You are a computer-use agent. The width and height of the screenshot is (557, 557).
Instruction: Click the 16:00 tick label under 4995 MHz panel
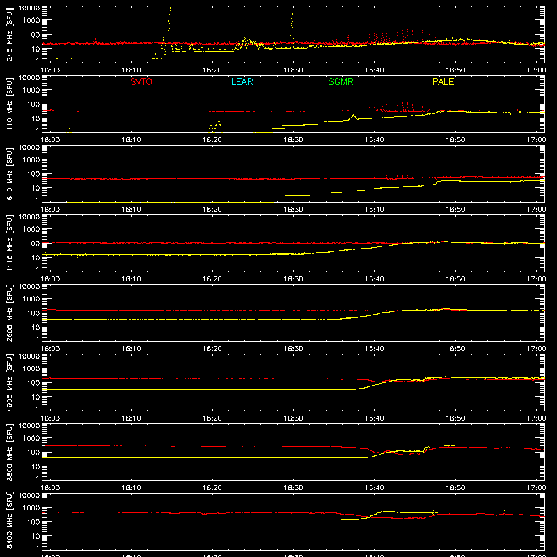50,418
